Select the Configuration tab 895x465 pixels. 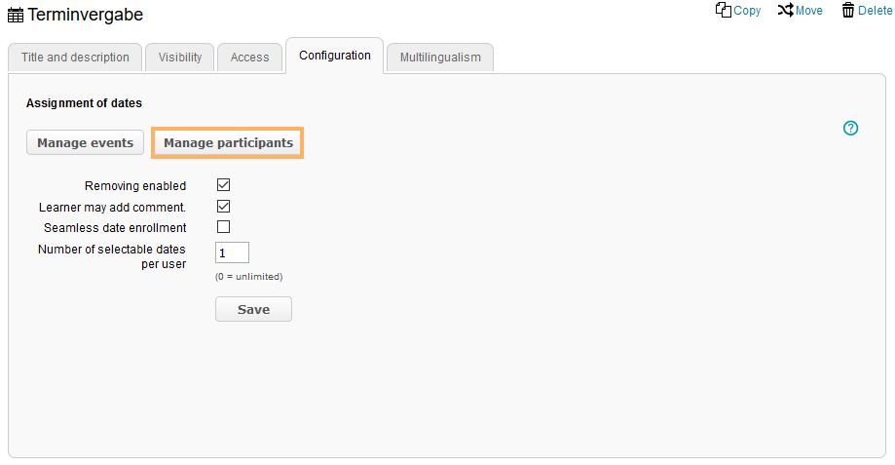point(335,56)
